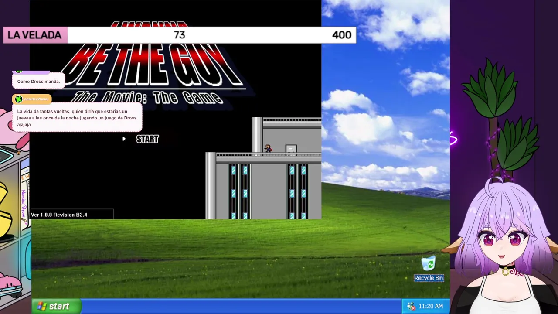
Task: Click the Ver 1.0.0 Revision B2.4 text
Action: (x=59, y=215)
